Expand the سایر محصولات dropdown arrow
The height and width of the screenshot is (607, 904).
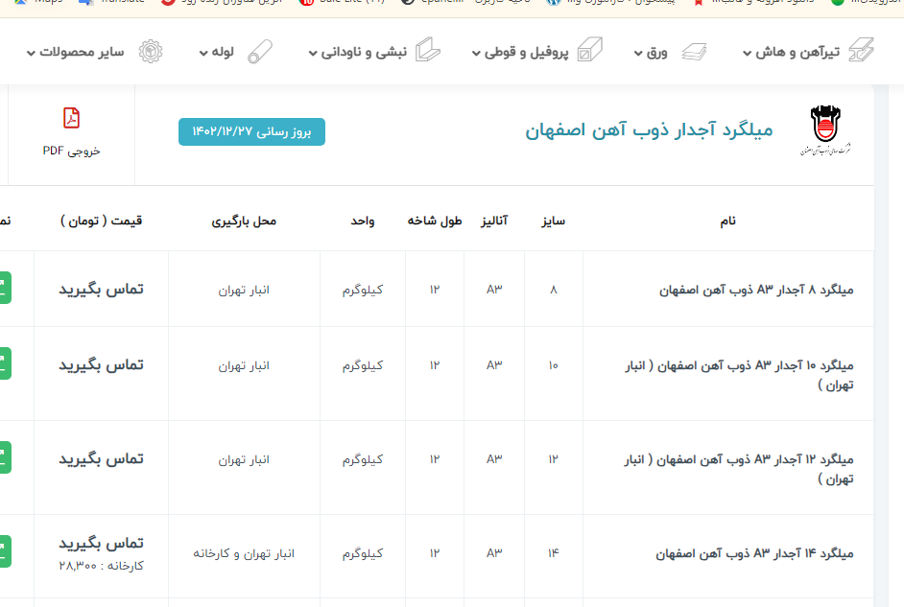tap(32, 54)
